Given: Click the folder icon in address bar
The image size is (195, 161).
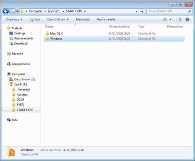Looking at the screenshot, I should pos(22,11).
